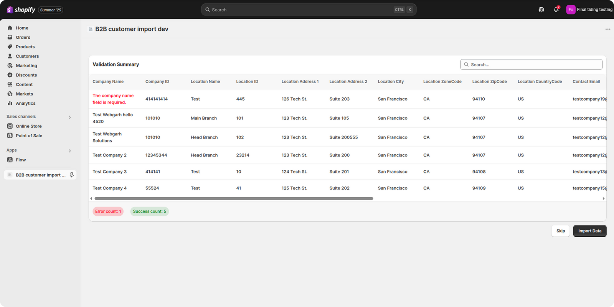Open Sidekick assistant icon in top bar

click(541, 10)
